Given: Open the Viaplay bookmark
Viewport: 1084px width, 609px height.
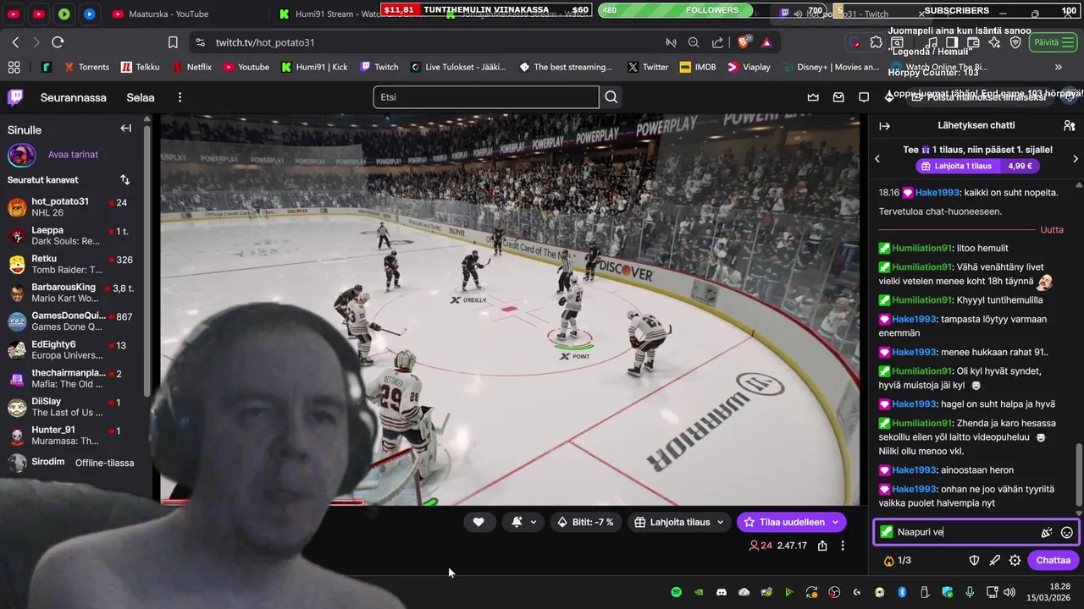Looking at the screenshot, I should click(x=749, y=67).
